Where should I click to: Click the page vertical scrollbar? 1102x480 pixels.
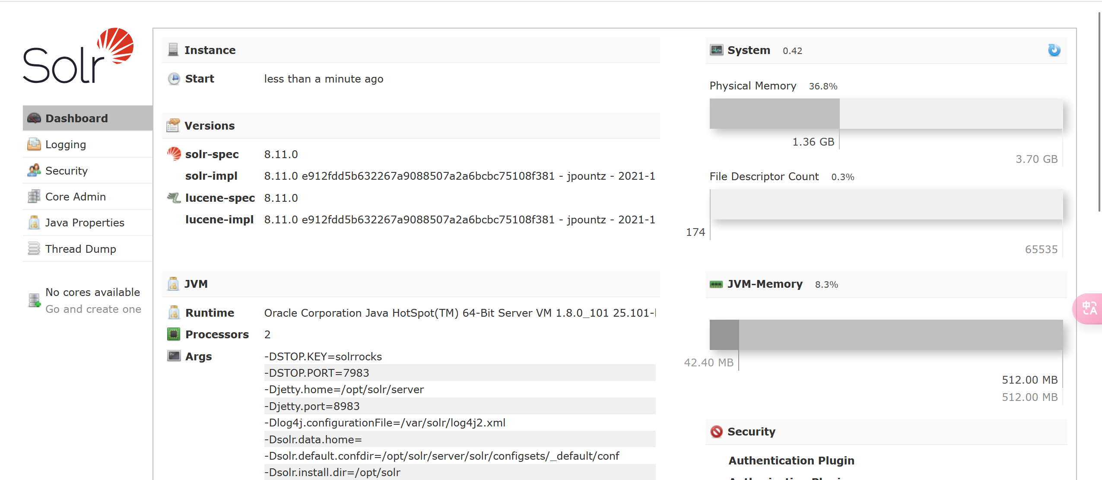(x=1099, y=112)
